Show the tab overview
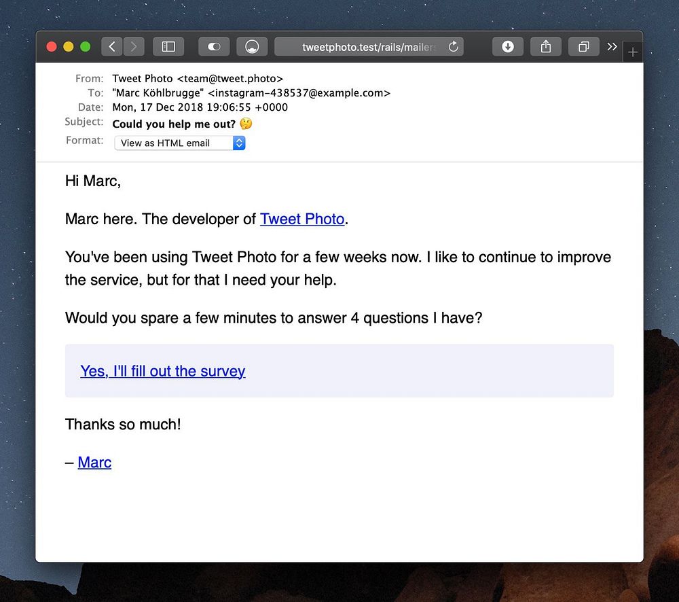The height and width of the screenshot is (602, 679). coord(584,46)
